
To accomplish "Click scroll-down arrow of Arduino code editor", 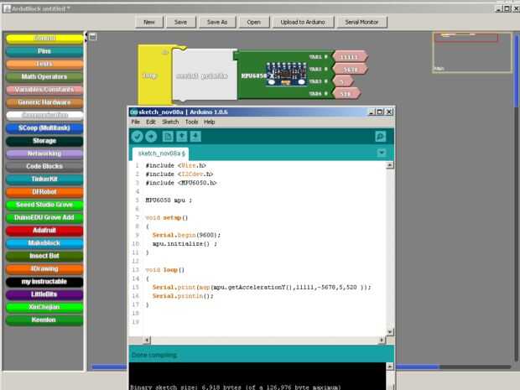I will 390,332.
